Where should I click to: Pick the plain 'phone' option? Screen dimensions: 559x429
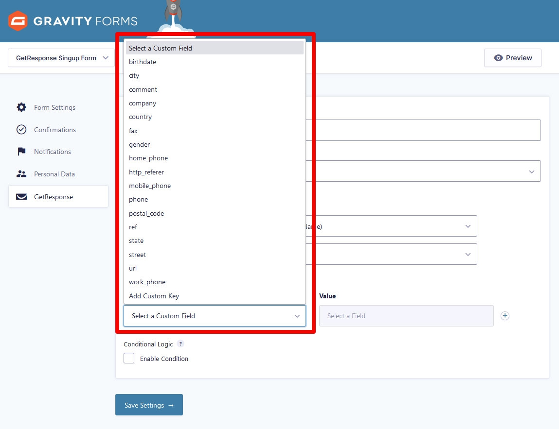click(215, 199)
